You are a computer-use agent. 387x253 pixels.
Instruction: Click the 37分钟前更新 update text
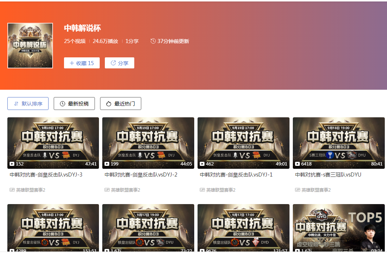[173, 41]
